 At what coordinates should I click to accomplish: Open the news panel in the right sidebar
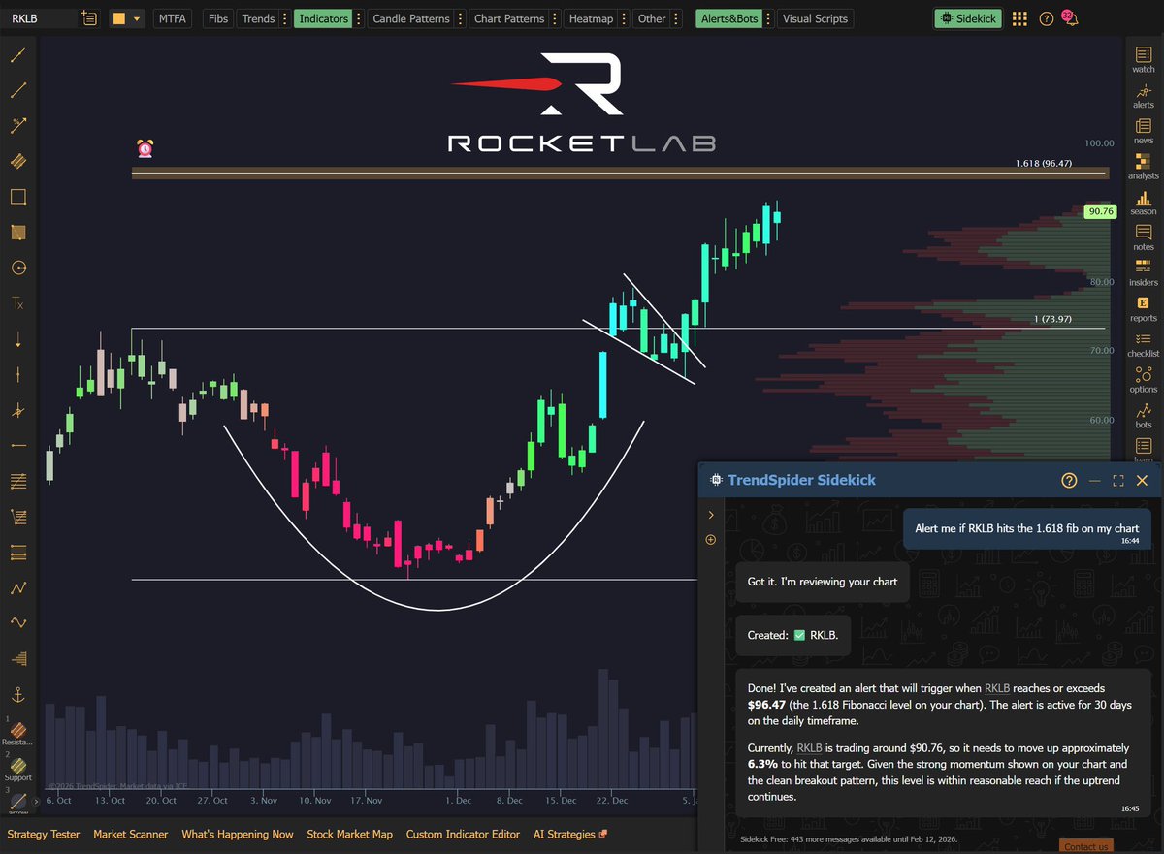coord(1143,131)
